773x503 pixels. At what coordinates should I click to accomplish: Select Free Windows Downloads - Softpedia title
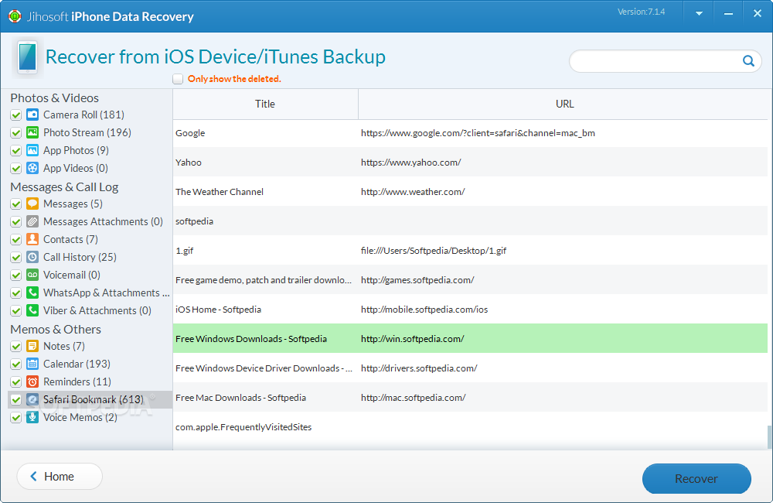coord(251,339)
